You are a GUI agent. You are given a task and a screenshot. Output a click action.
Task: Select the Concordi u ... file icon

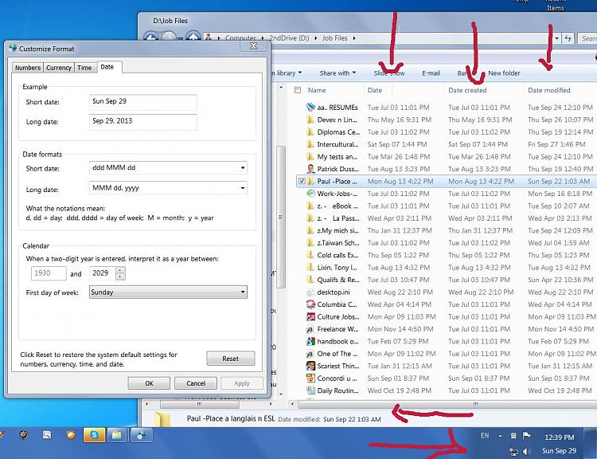click(310, 379)
